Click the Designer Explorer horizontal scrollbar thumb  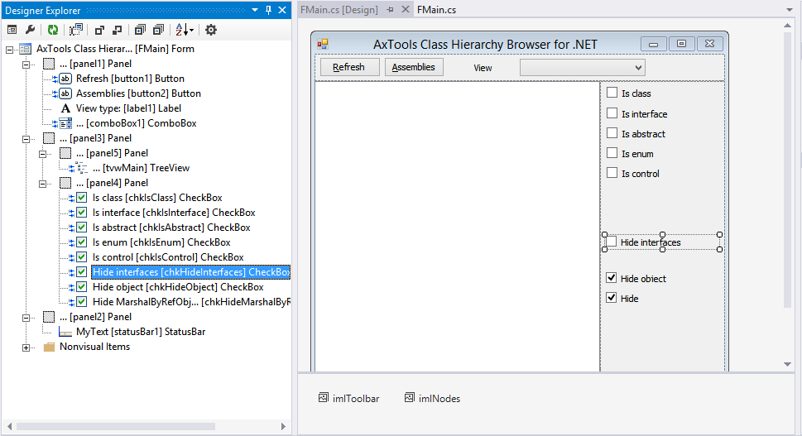click(116, 426)
